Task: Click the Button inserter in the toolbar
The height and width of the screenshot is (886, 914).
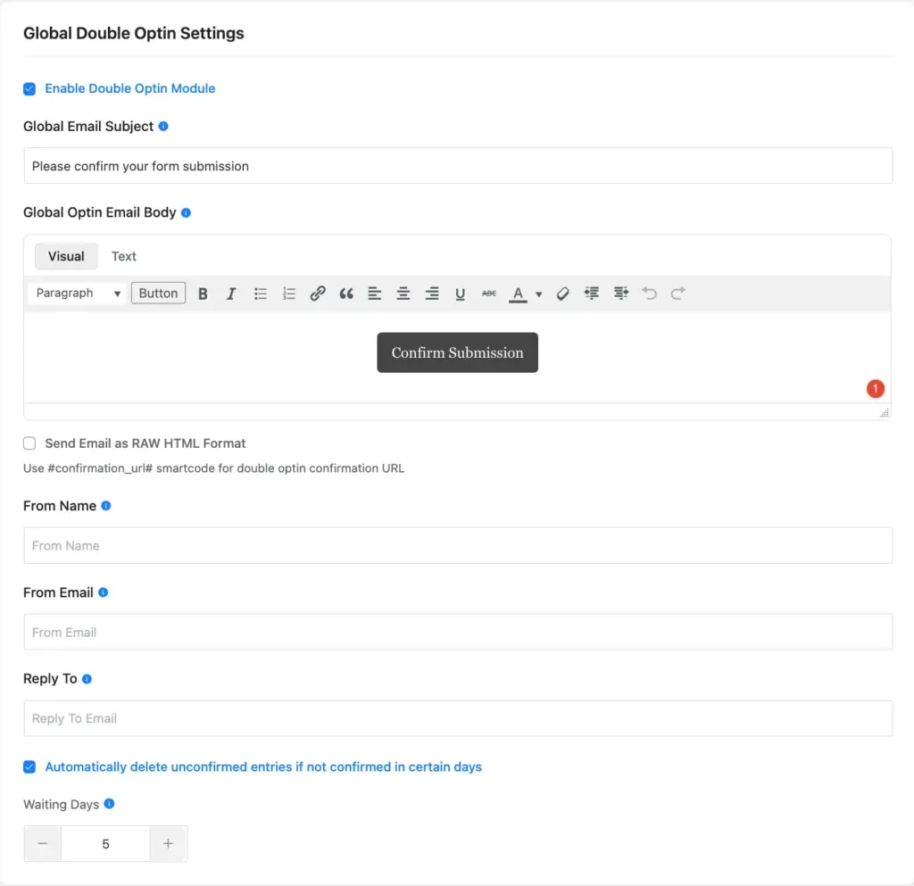Action: (x=158, y=293)
